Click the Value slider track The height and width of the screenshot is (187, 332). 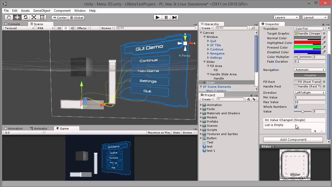[302, 111]
